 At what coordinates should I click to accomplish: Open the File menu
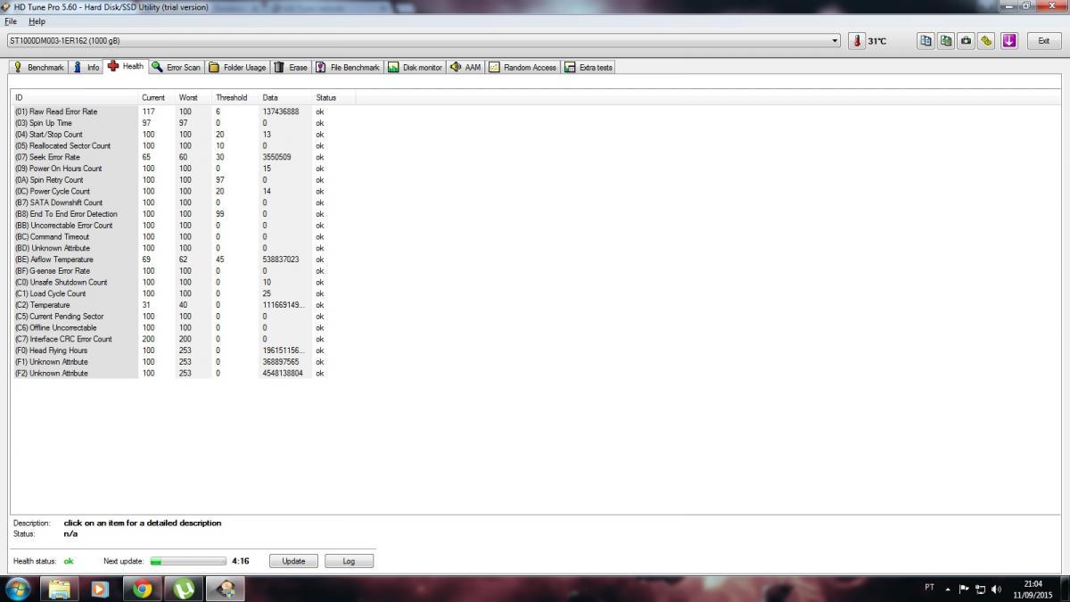[11, 21]
